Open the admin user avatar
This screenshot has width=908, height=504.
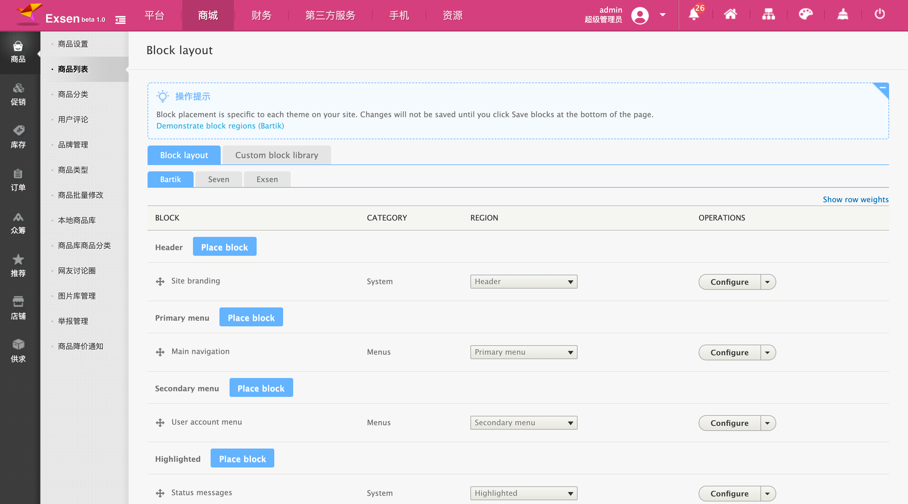pos(640,15)
